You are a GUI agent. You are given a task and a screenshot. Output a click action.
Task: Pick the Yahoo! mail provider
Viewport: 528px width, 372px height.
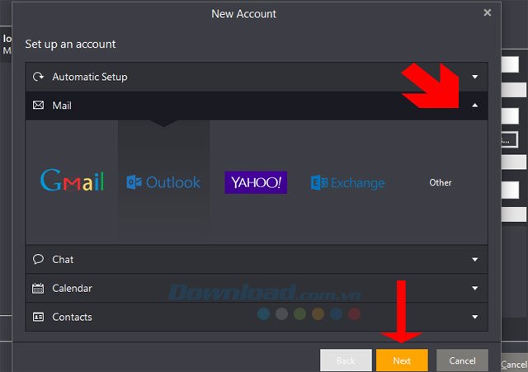pyautogui.click(x=256, y=182)
